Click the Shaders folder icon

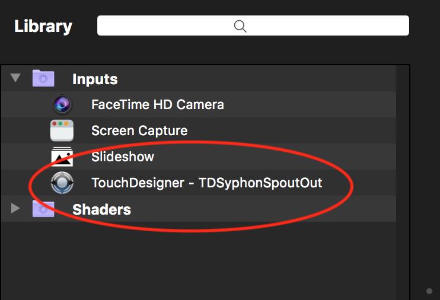[x=43, y=209]
